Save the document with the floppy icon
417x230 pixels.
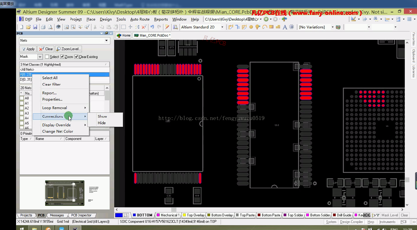[x=35, y=27]
